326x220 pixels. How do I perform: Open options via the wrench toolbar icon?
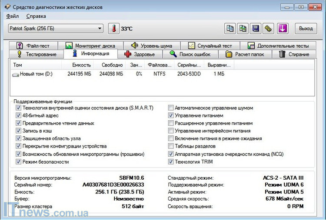click(269, 29)
